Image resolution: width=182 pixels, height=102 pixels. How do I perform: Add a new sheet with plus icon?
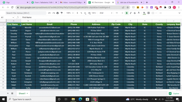8,93
